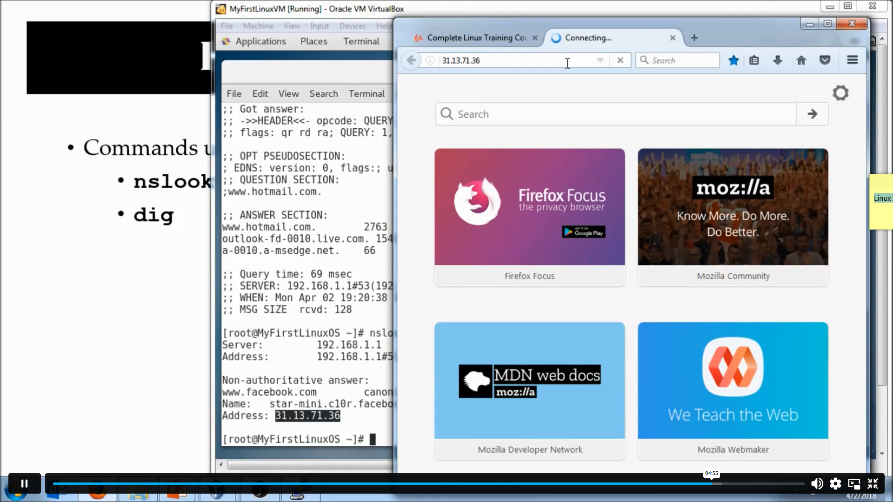Click the bookmark star icon
The image size is (893, 502).
733,60
